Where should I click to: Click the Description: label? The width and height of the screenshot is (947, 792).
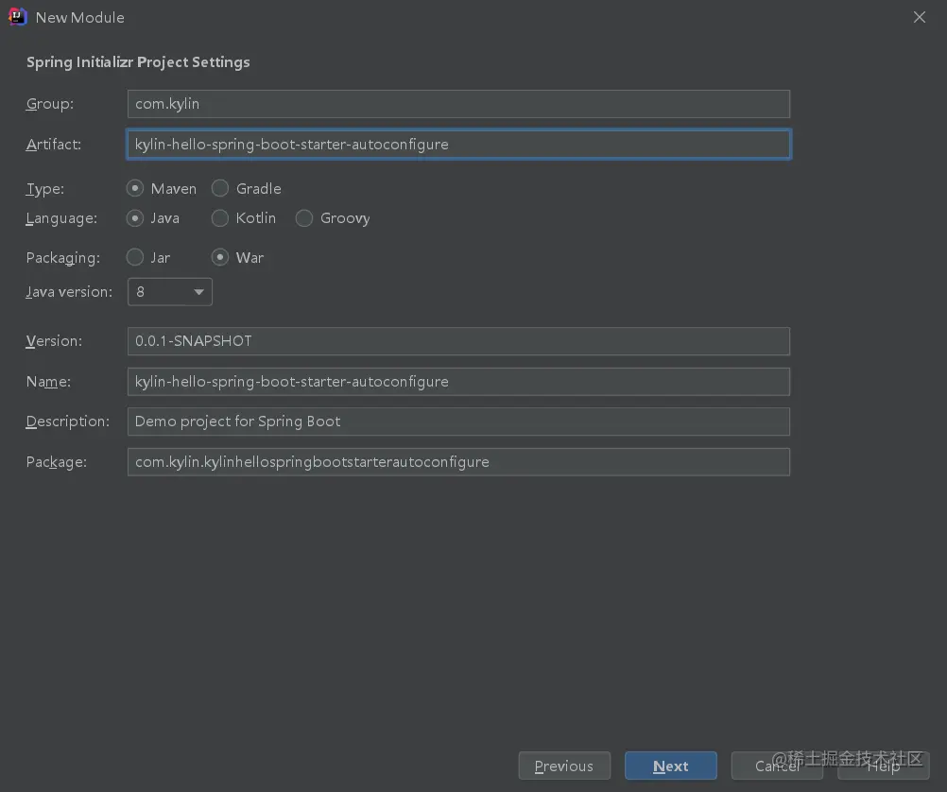coord(68,422)
